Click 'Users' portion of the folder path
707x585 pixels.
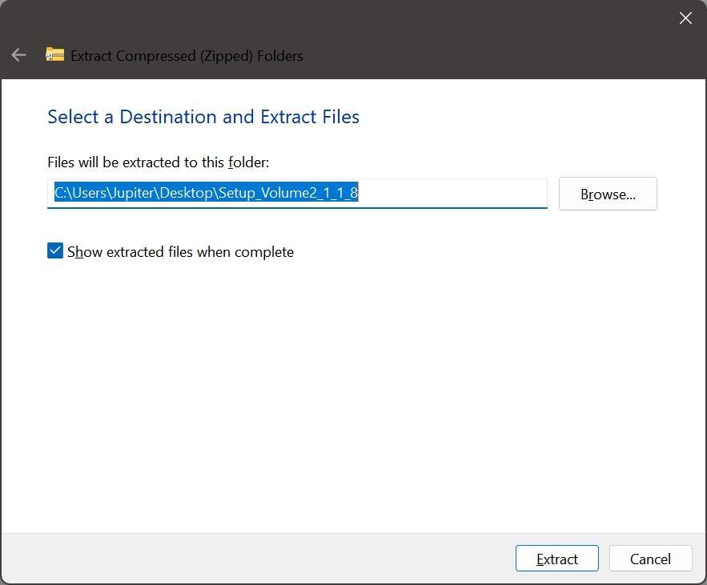[x=88, y=193]
